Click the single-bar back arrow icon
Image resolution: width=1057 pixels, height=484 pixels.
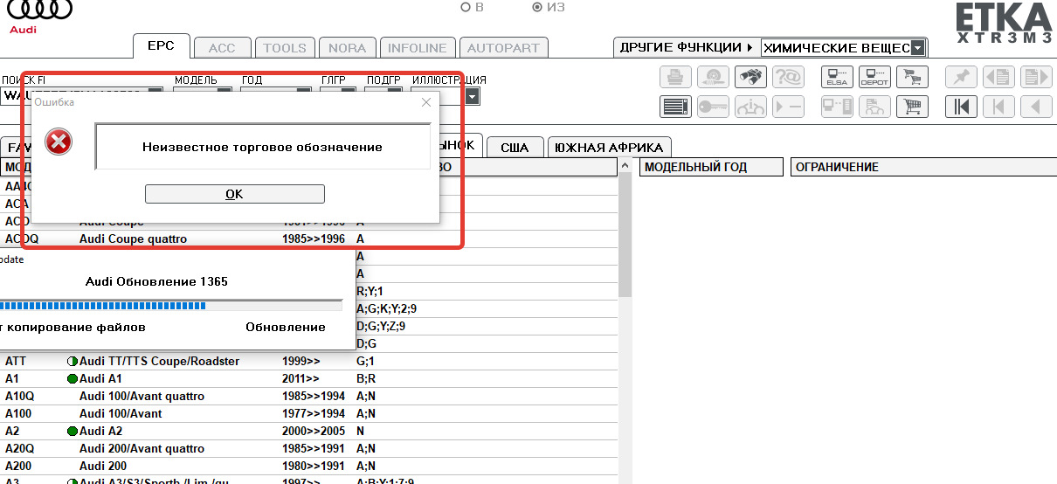pyautogui.click(x=998, y=107)
